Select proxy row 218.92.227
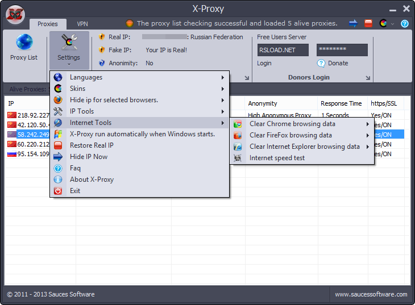Image resolution: width=415 pixels, height=305 pixels. click(28, 115)
